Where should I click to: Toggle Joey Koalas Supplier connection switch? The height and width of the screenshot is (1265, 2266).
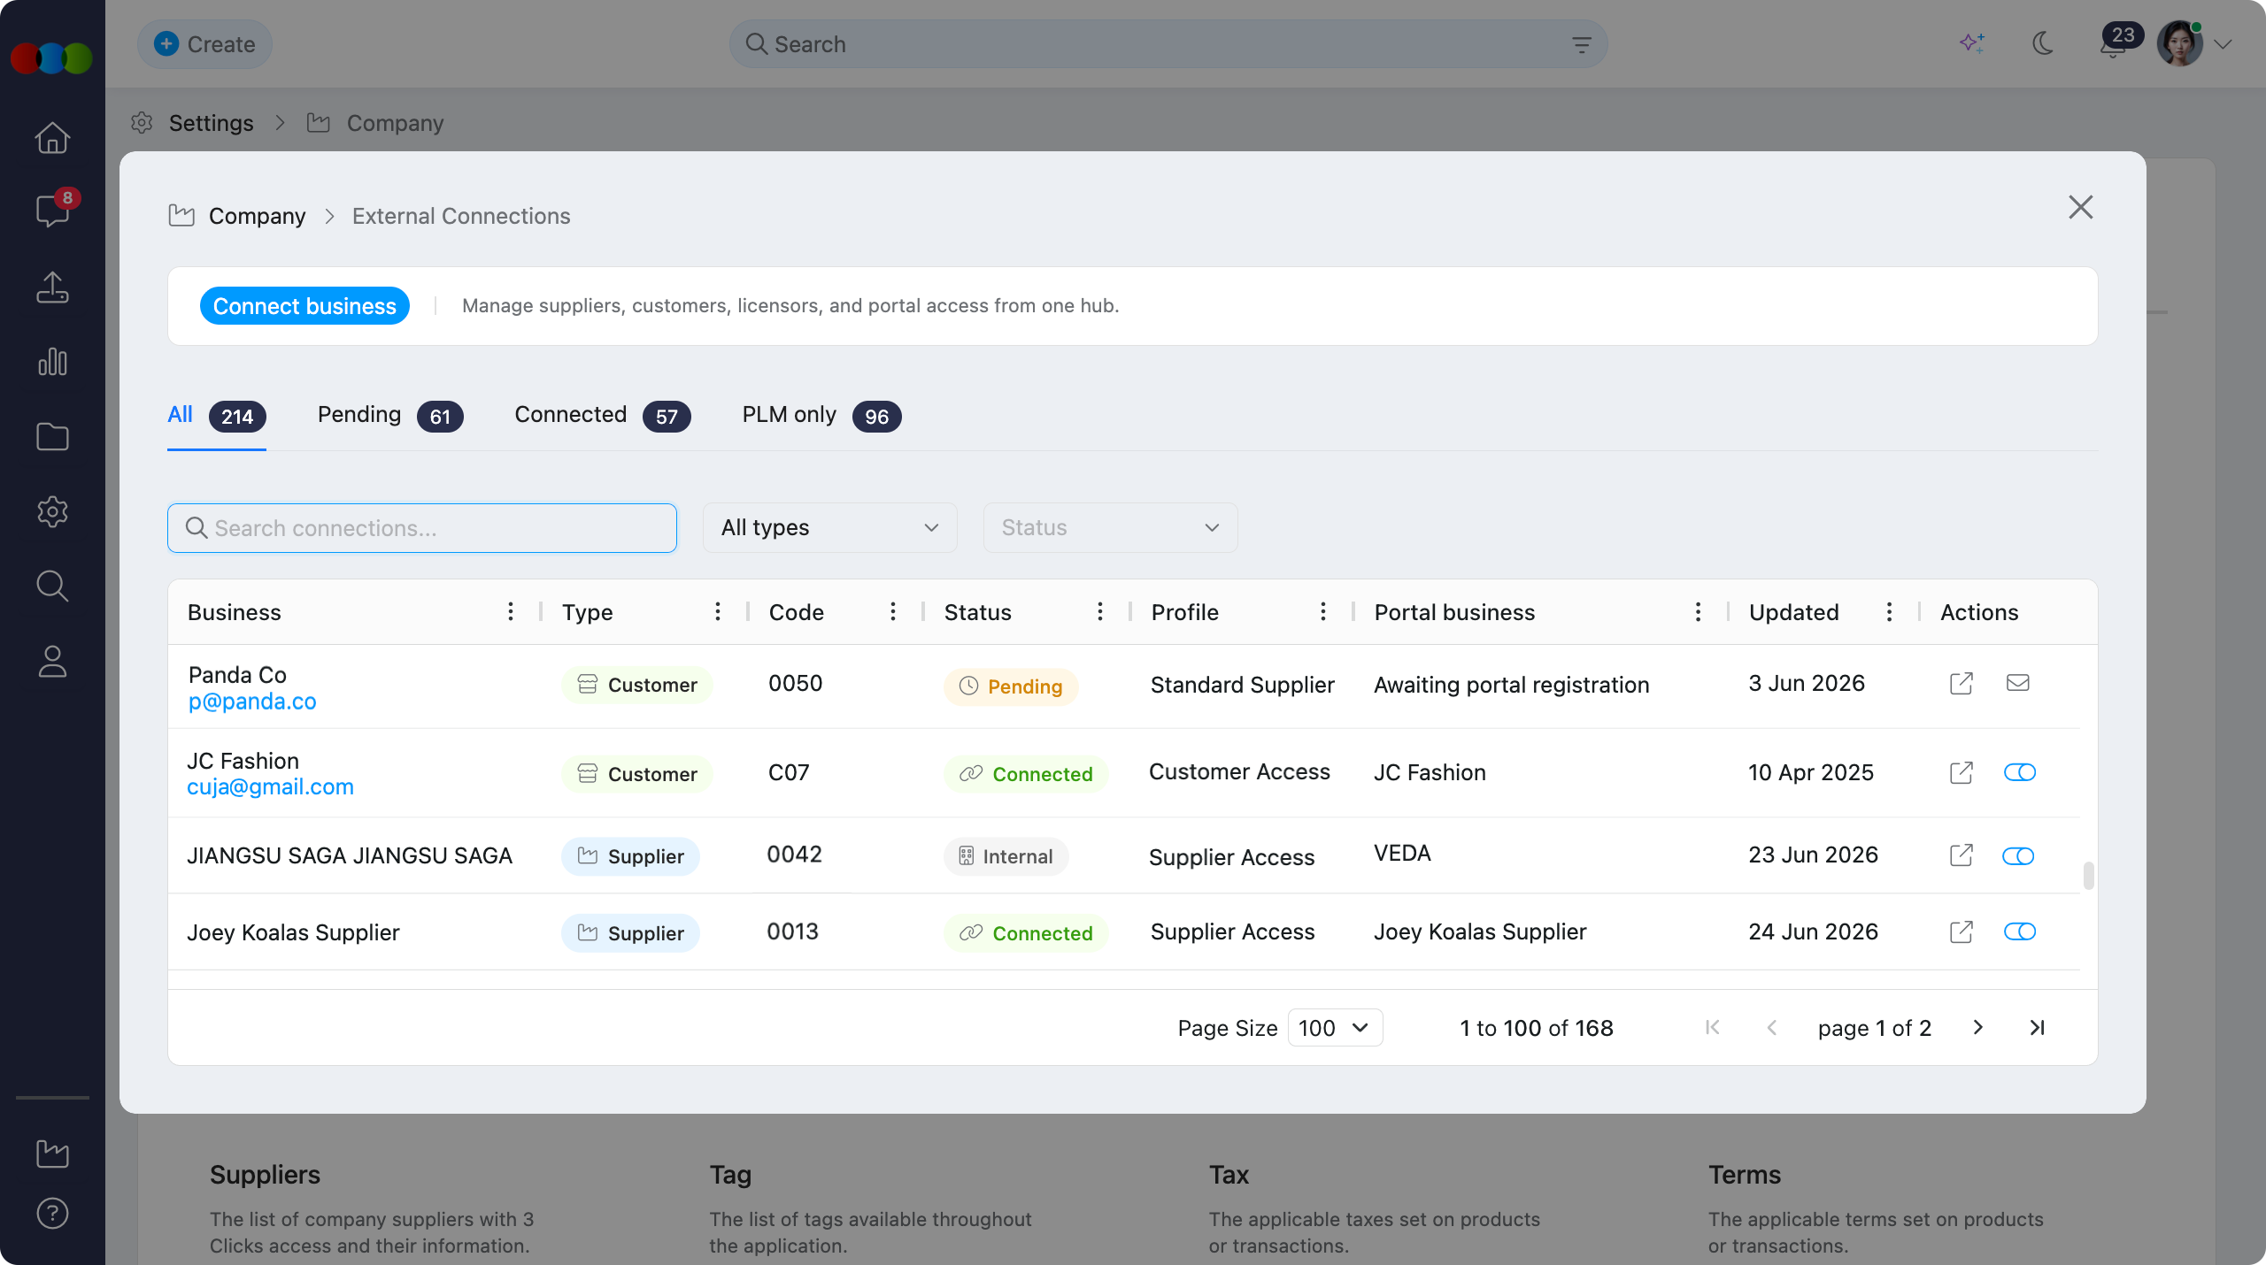coord(2019,931)
